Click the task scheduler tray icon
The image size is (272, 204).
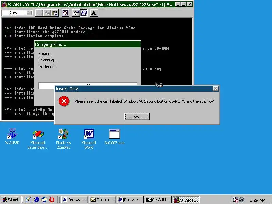pos(235,200)
